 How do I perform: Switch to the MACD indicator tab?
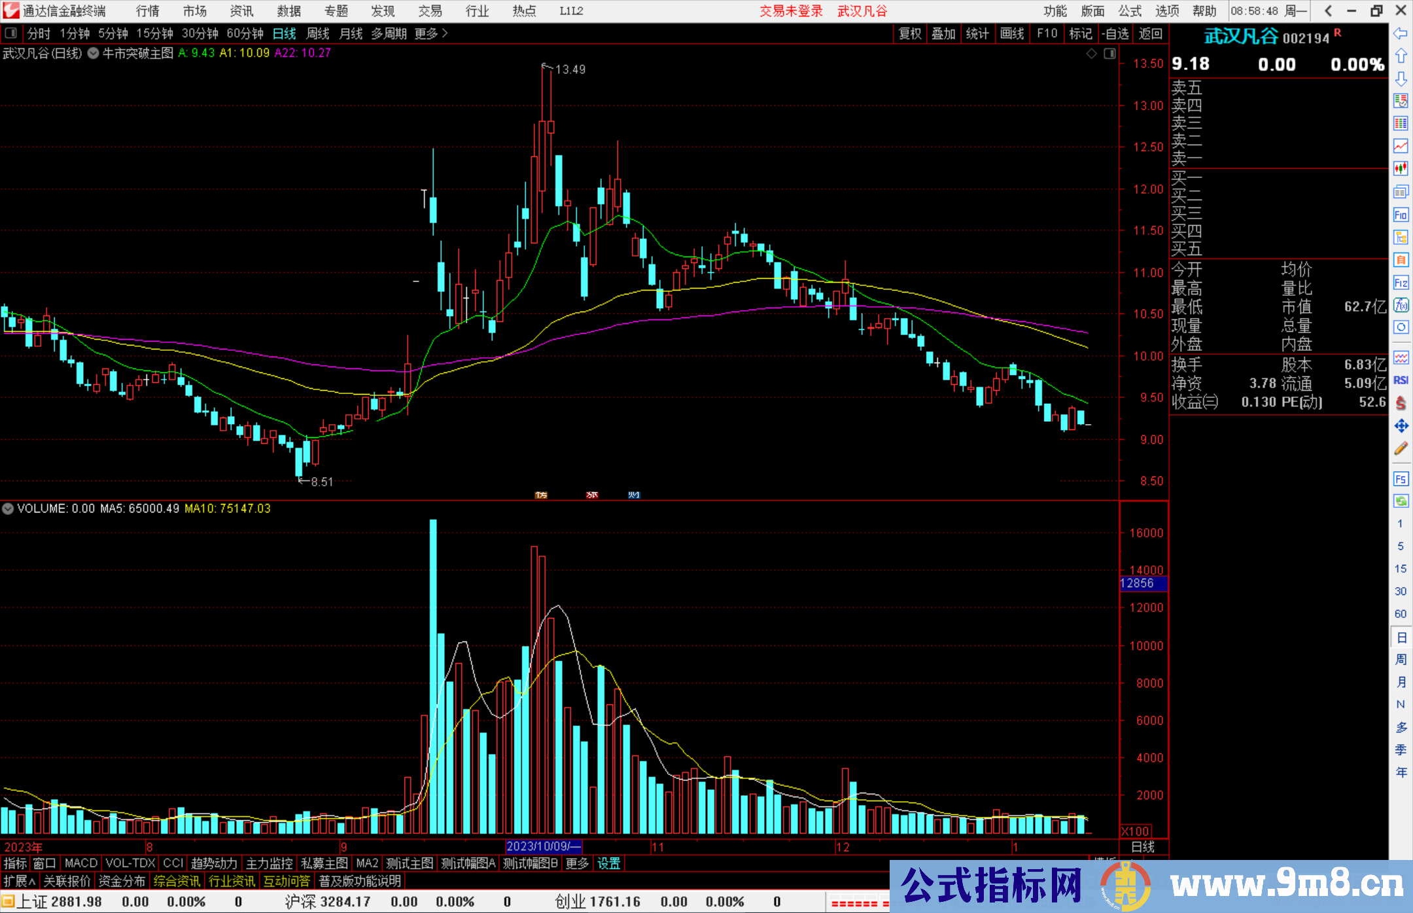point(81,863)
